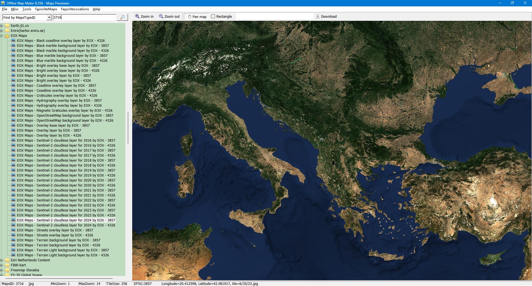The image size is (532, 286).
Task: Click the Zoom out magnifier icon
Action: click(x=161, y=16)
